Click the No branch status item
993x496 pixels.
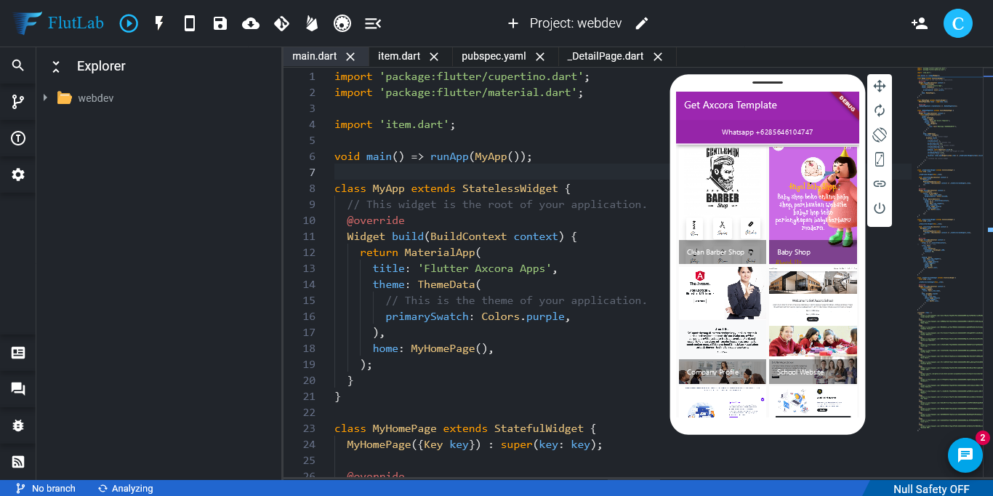[x=47, y=489]
